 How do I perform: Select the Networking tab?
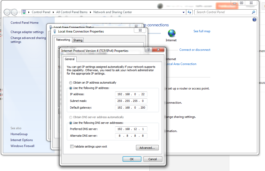[x=63, y=40]
